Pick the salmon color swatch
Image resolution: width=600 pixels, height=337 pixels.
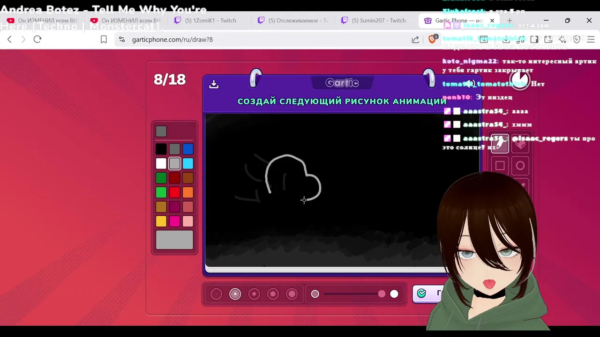(x=188, y=207)
